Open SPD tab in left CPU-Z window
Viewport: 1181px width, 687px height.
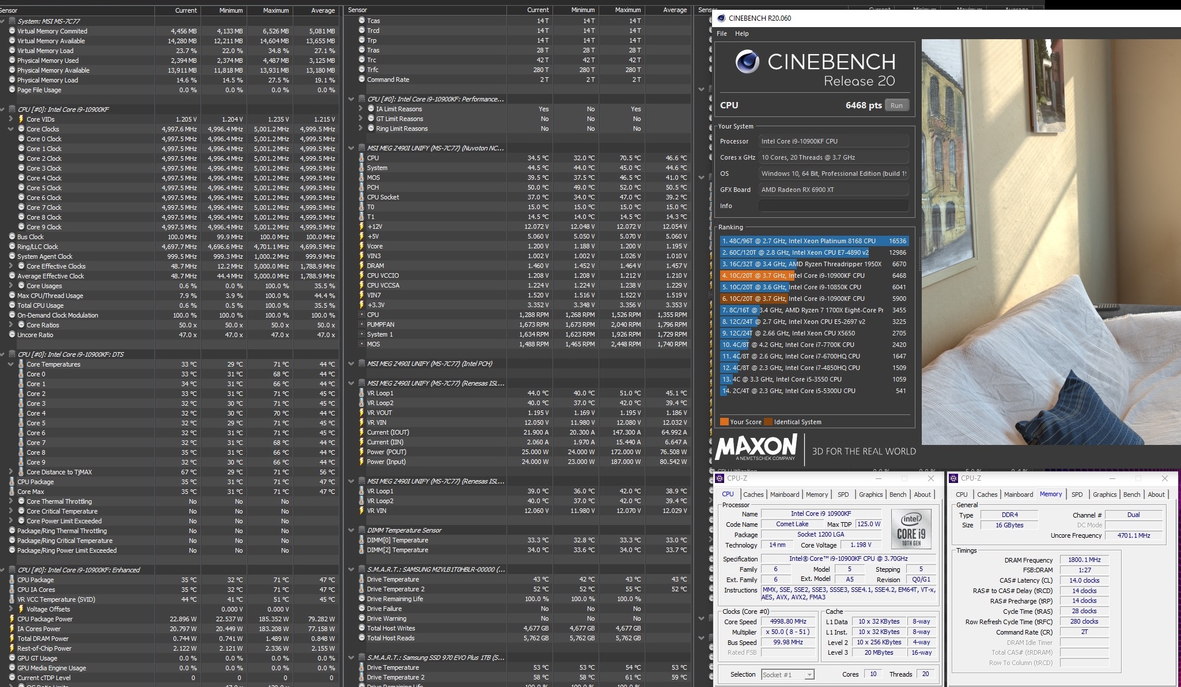[x=843, y=495]
